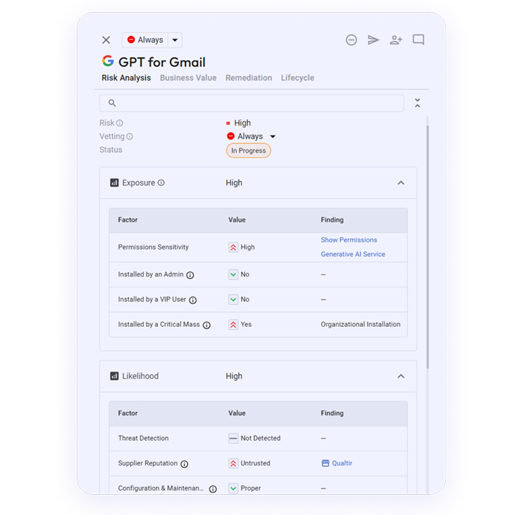
Task: Click the add user icon
Action: 396,40
